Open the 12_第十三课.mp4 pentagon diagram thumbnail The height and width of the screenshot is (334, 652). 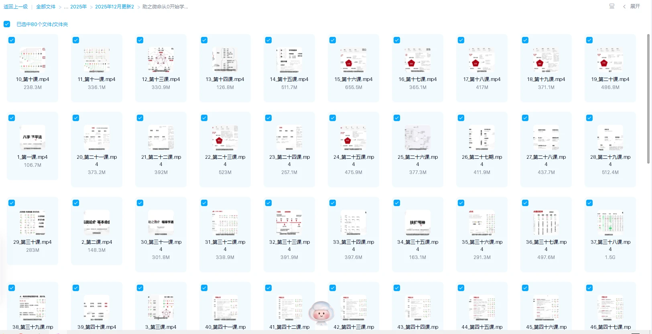(161, 60)
